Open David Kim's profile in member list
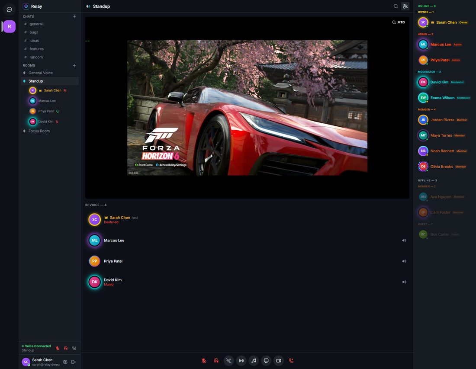The image size is (476, 369). point(444,82)
